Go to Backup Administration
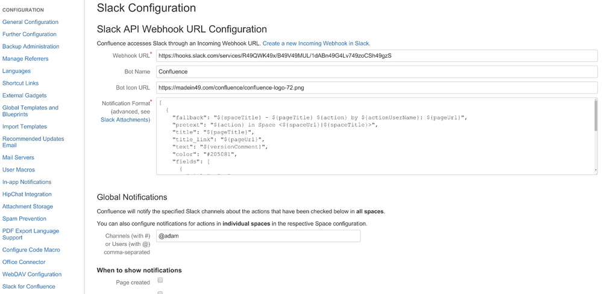Screen dimensions: 602x294 [x=31, y=47]
